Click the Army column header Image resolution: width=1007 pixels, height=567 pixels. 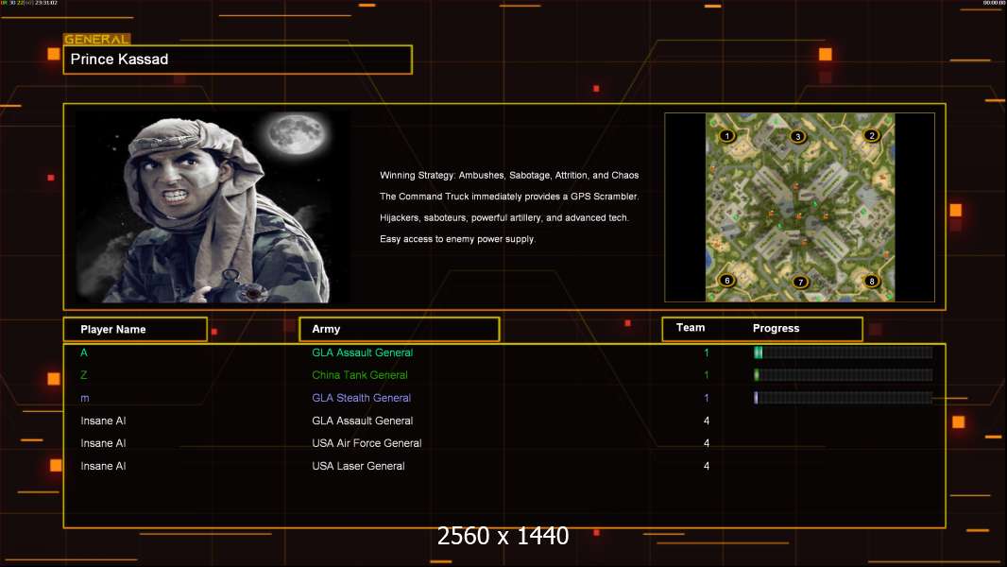[x=326, y=329]
